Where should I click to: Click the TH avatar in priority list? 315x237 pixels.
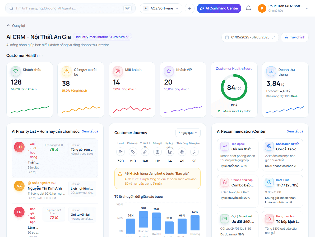tap(19, 147)
